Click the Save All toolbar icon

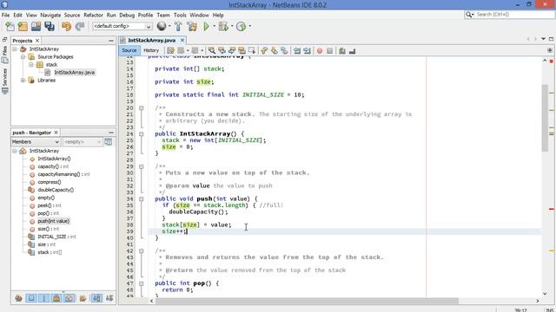point(50,26)
